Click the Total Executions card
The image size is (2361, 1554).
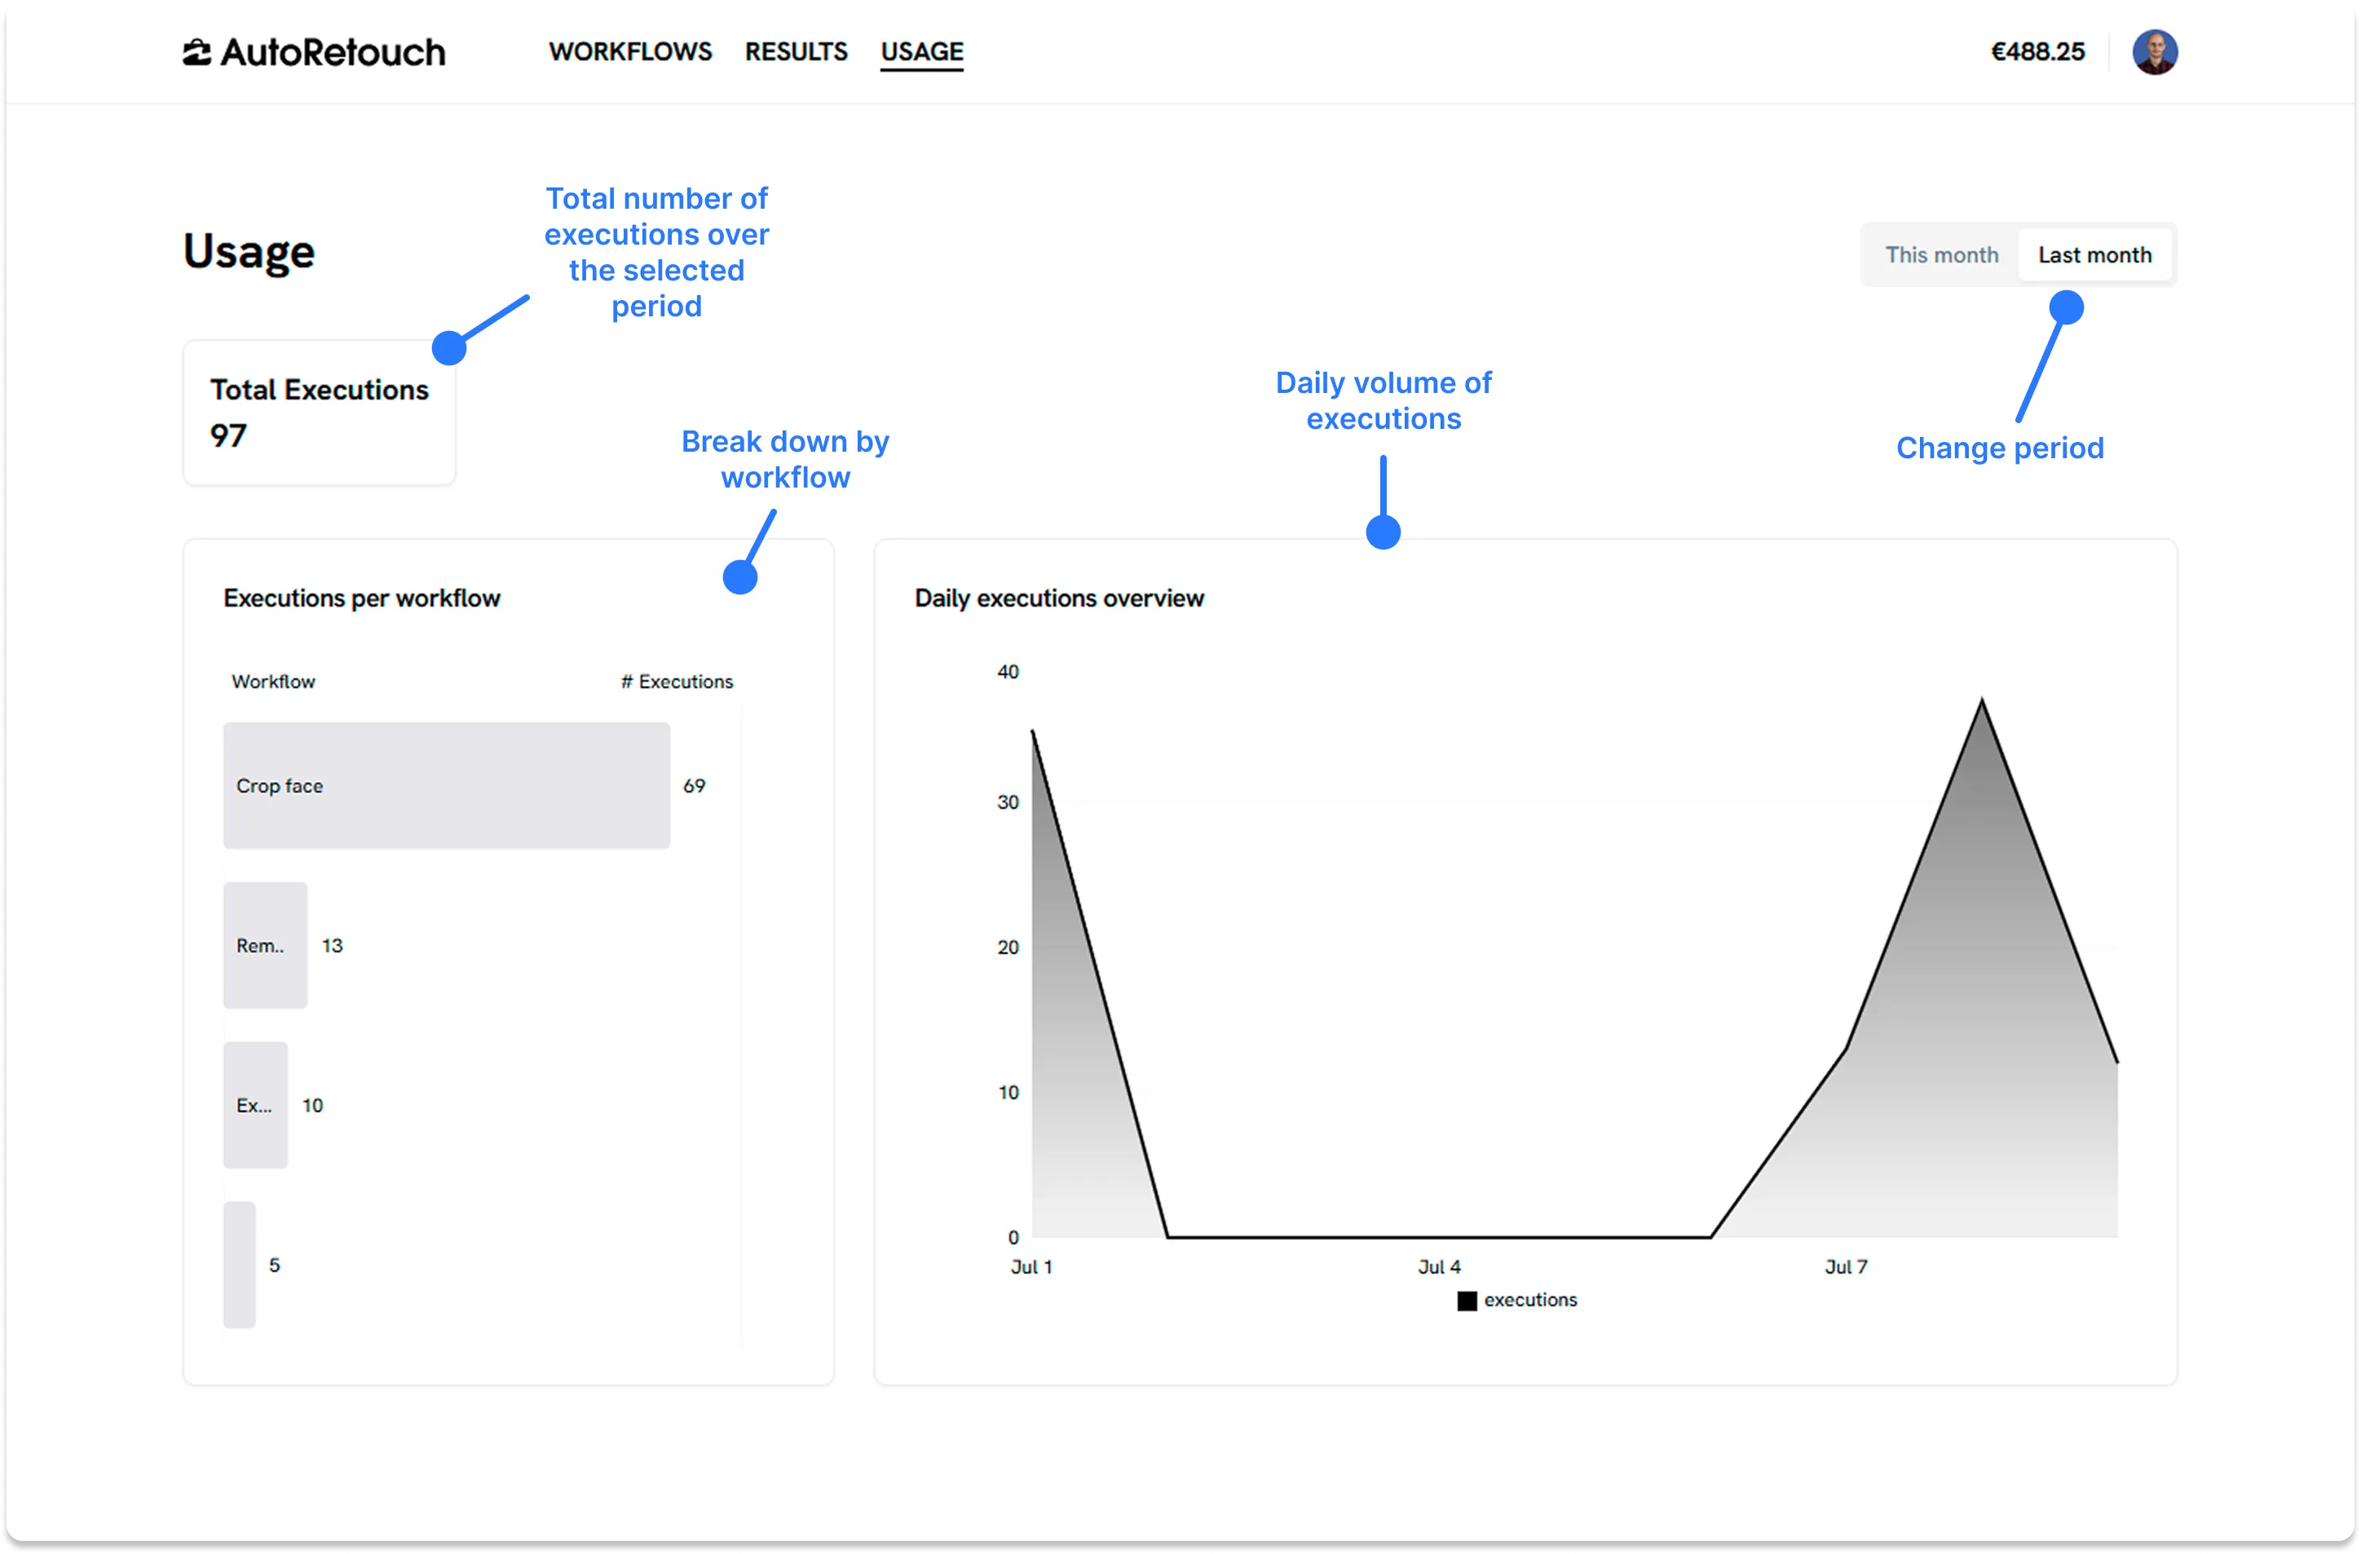point(319,412)
